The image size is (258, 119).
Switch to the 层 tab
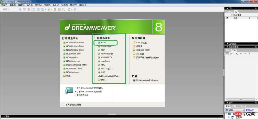coord(236,12)
